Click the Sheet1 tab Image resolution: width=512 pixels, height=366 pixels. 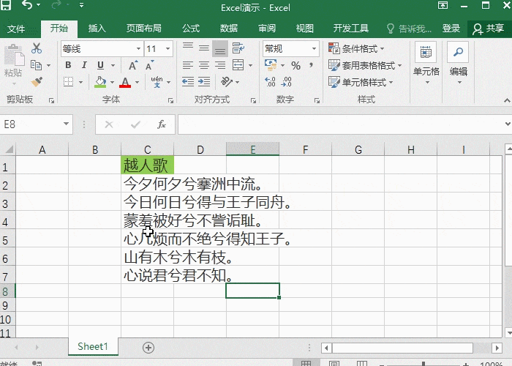click(x=93, y=346)
